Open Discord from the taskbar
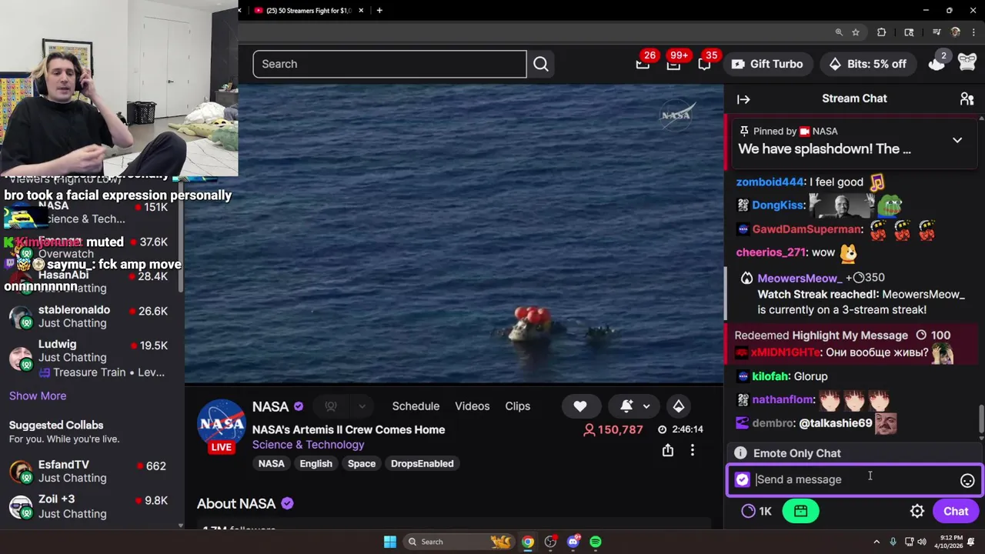The image size is (985, 554). [x=573, y=542]
